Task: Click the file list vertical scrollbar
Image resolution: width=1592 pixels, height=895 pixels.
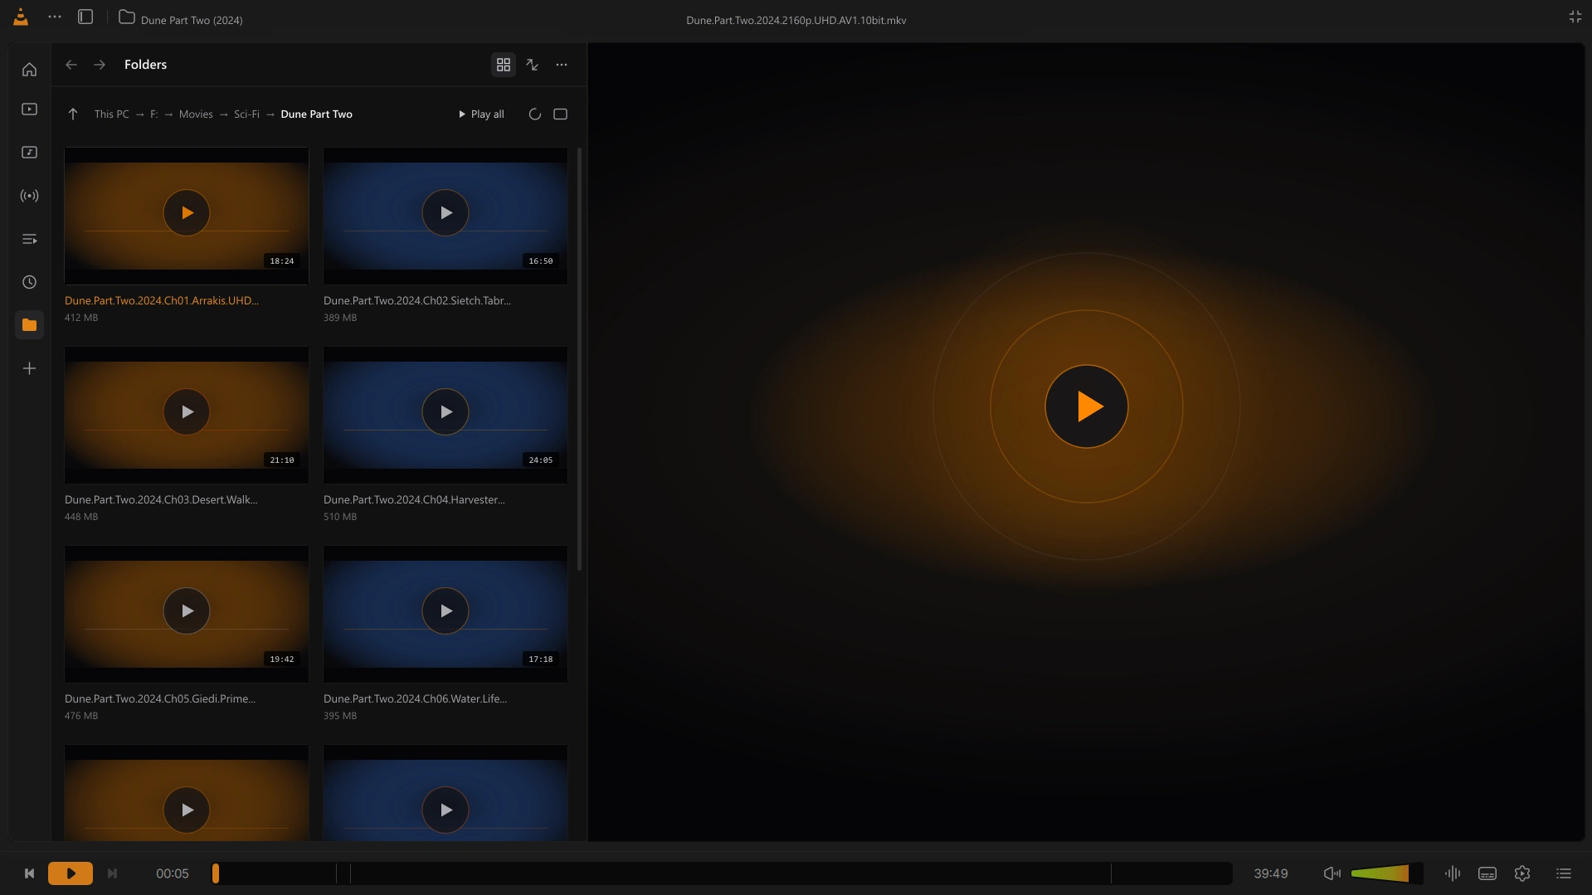Action: click(x=579, y=359)
